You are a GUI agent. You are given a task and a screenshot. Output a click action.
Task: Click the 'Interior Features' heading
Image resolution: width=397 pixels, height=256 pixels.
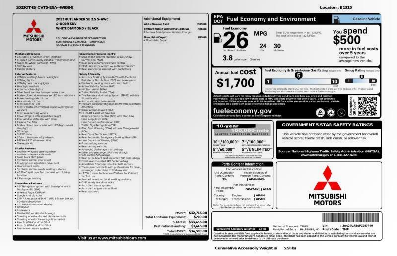25,149
